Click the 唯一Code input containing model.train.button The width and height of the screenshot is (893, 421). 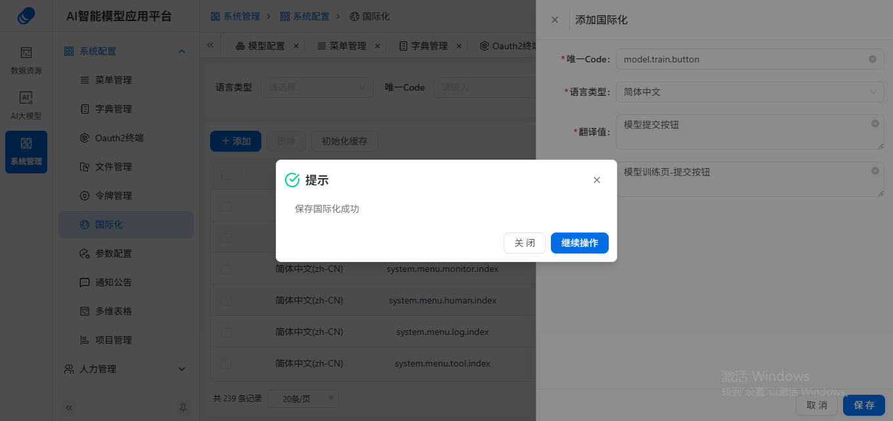(x=750, y=59)
